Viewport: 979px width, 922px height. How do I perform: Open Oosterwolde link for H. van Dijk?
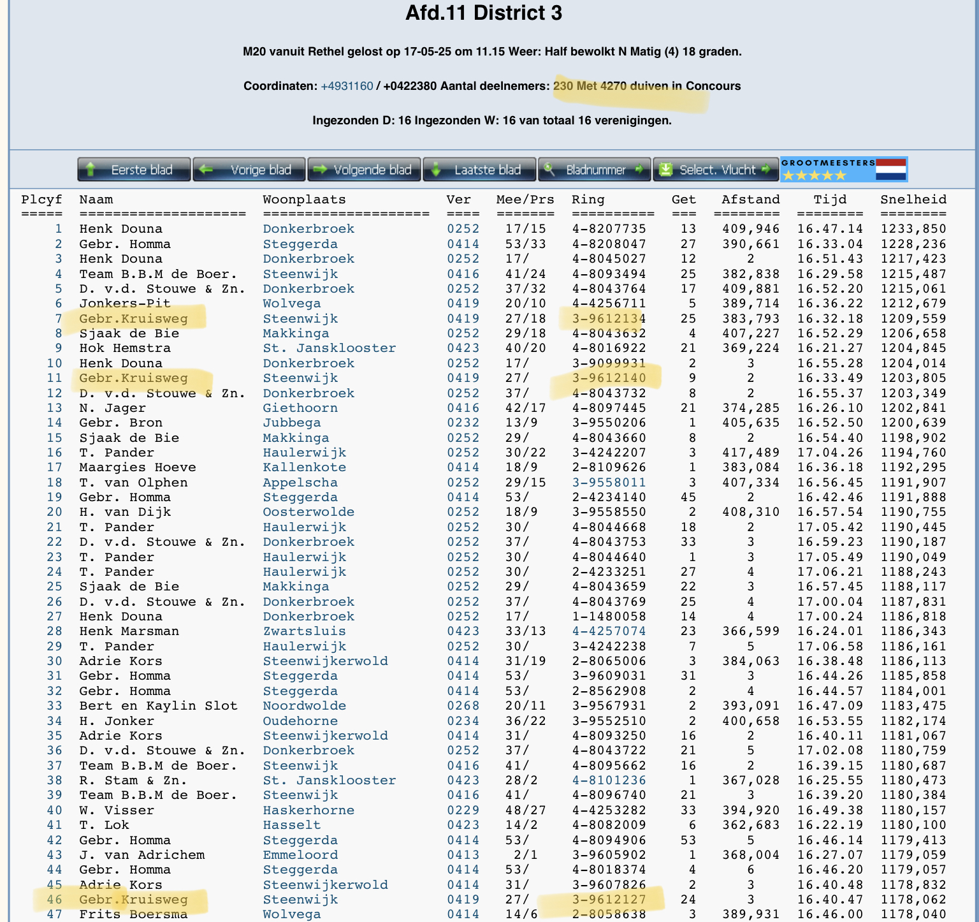(x=308, y=512)
